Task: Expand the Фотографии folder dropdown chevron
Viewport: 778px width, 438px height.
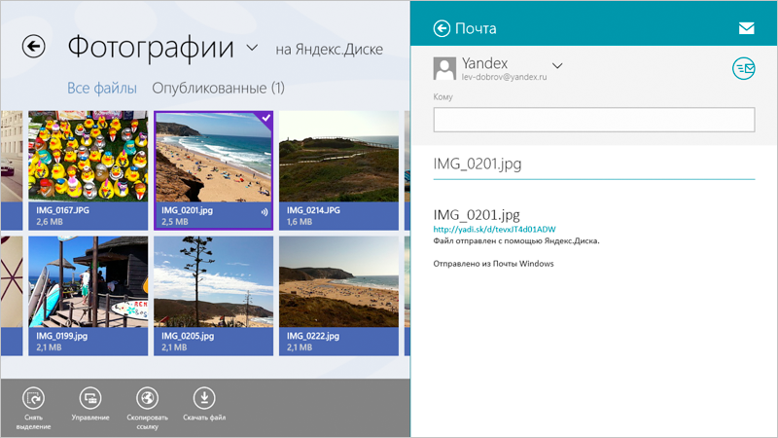Action: (252, 48)
